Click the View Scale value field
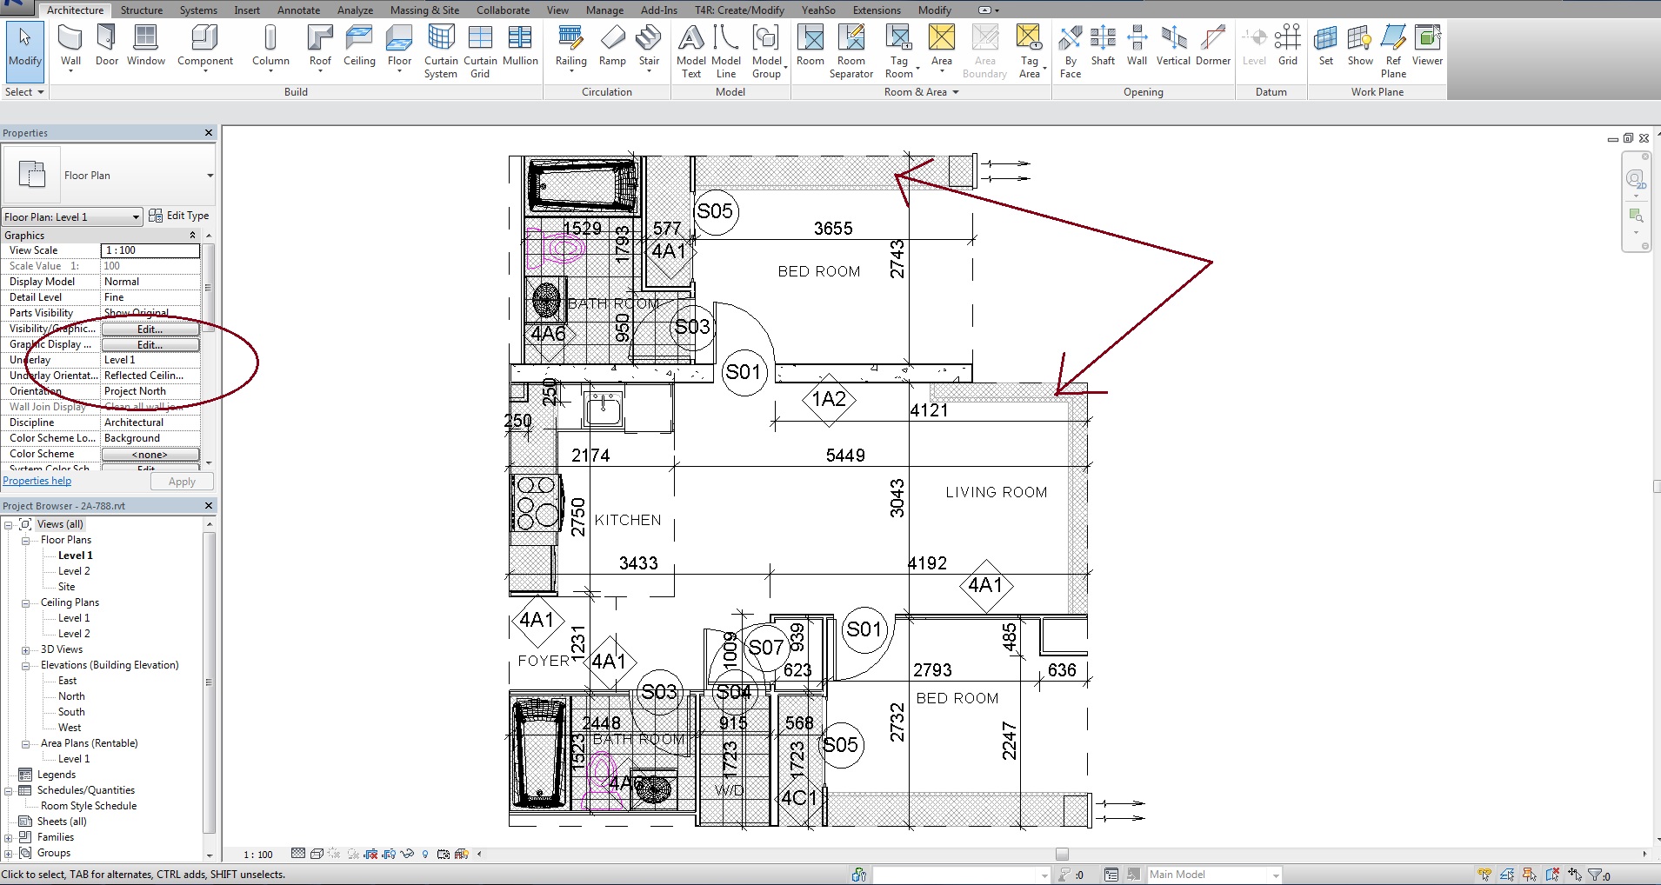 click(x=150, y=250)
